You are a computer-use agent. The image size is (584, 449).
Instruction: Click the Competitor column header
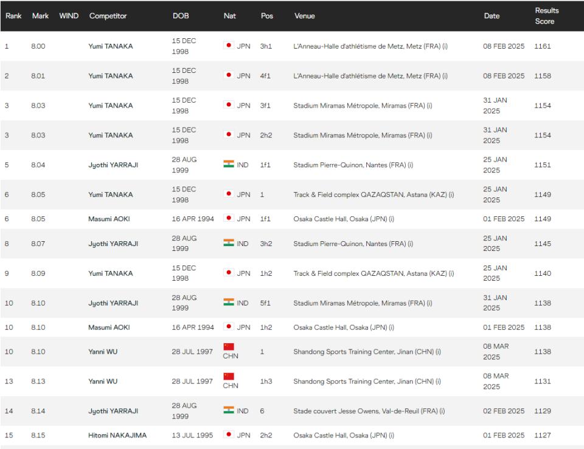click(108, 16)
